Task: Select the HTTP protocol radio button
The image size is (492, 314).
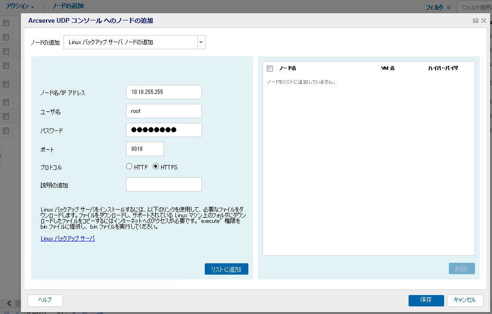Action: tap(129, 167)
